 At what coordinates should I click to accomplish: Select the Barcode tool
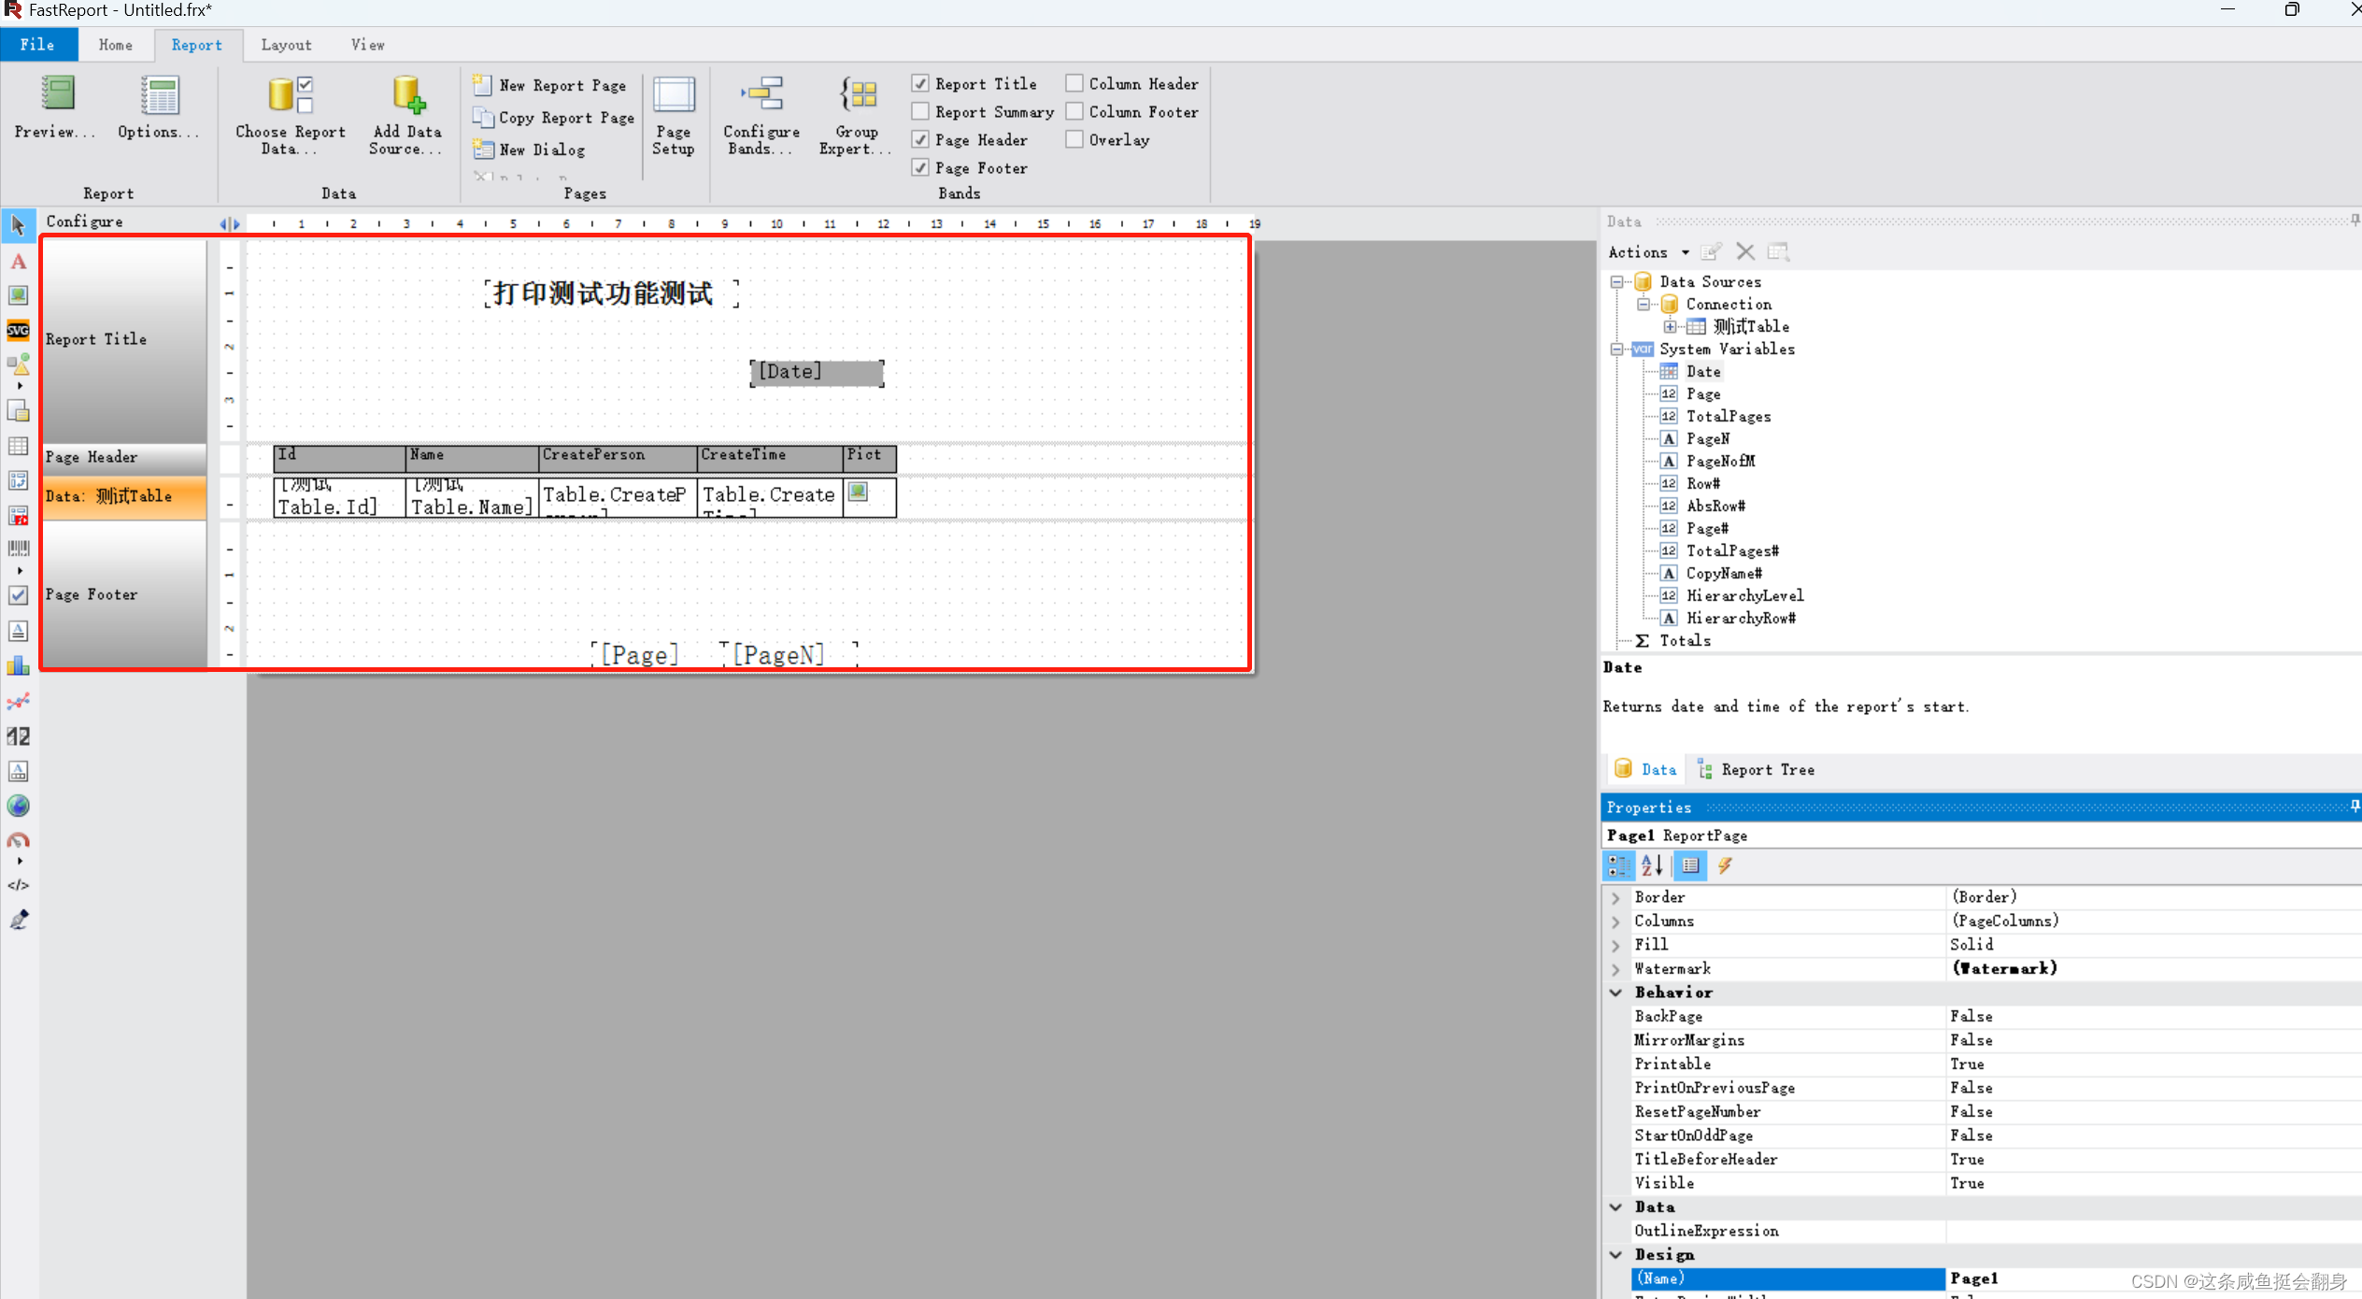pos(19,547)
